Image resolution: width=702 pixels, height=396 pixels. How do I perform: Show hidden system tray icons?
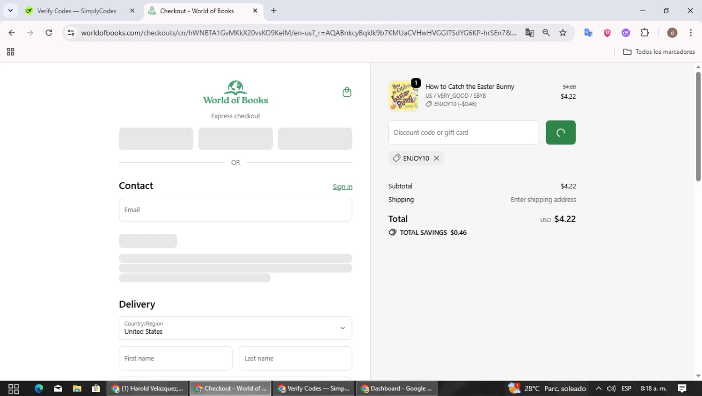coord(599,389)
